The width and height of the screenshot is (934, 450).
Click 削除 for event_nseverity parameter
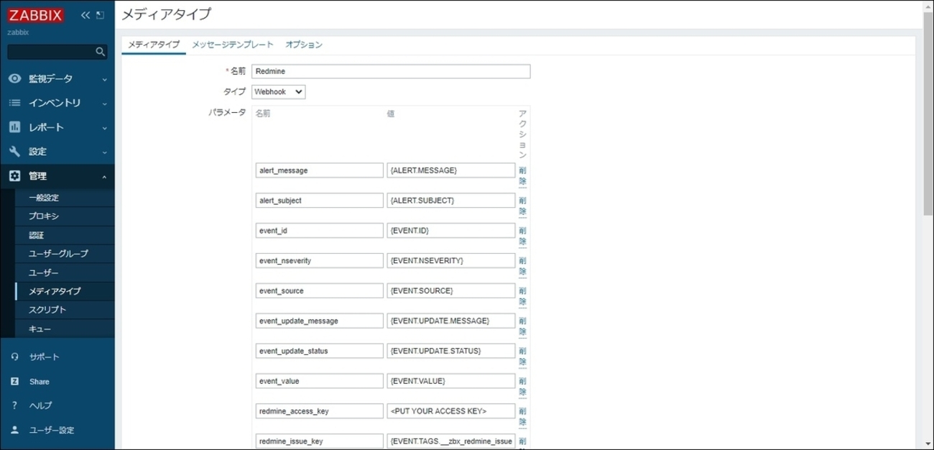(522, 266)
